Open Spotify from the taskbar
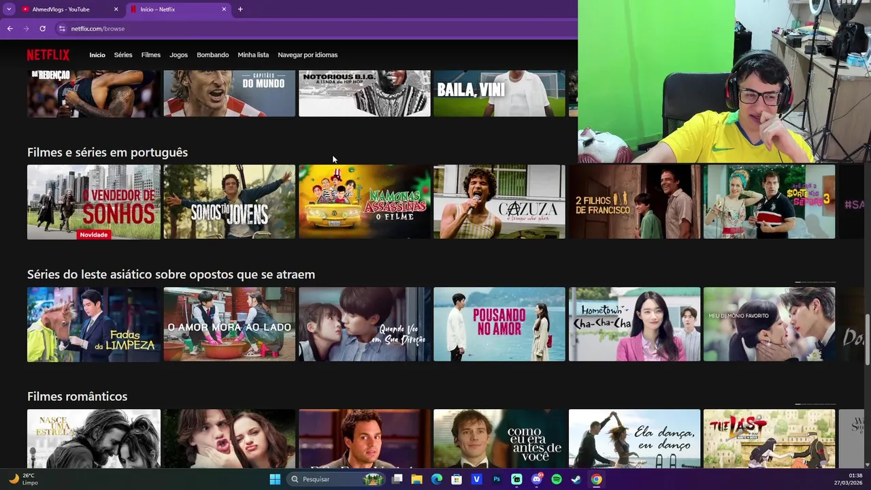This screenshot has height=490, width=871. [557, 479]
